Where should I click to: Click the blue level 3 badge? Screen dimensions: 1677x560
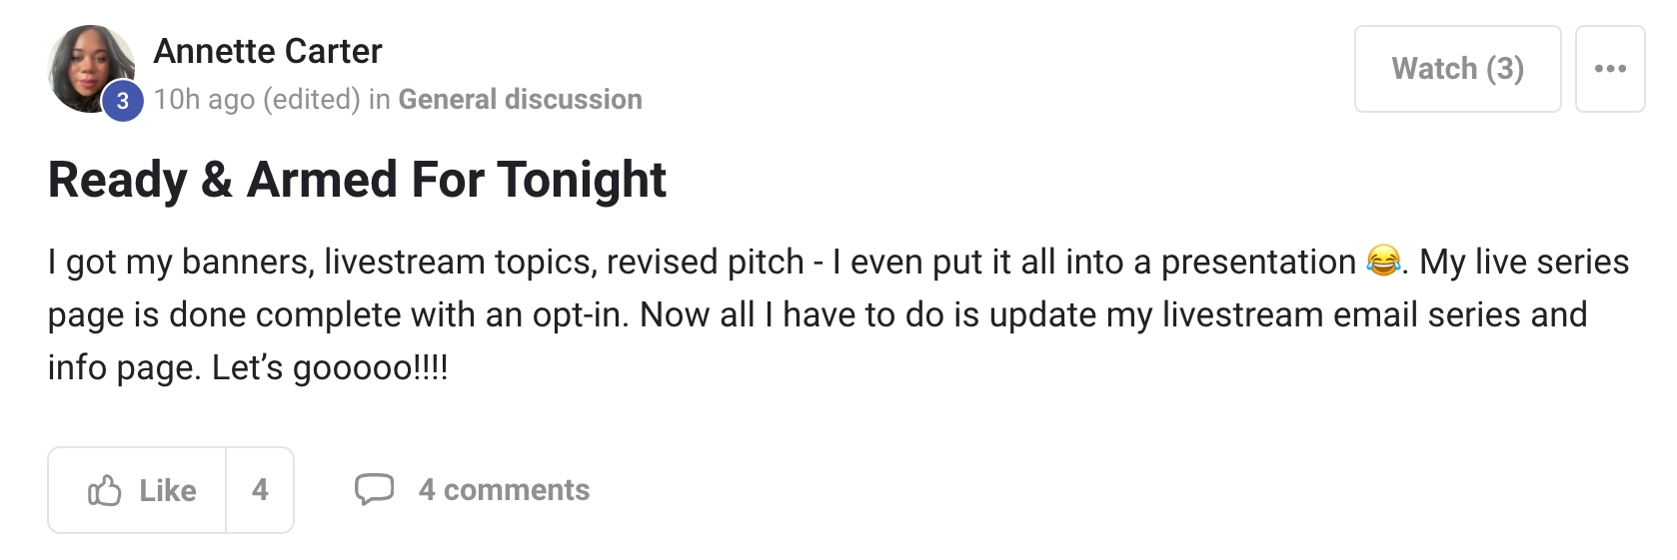point(123,100)
